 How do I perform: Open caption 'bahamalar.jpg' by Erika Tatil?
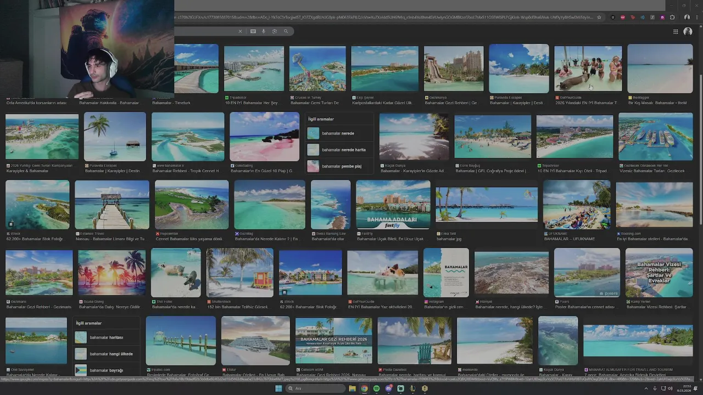click(449, 239)
